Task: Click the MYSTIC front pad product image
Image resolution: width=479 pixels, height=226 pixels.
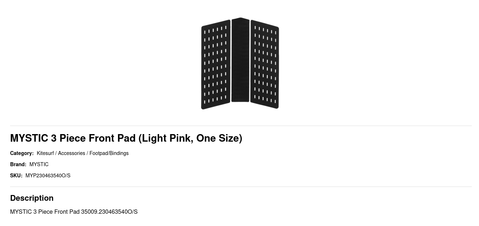Action: click(x=240, y=63)
